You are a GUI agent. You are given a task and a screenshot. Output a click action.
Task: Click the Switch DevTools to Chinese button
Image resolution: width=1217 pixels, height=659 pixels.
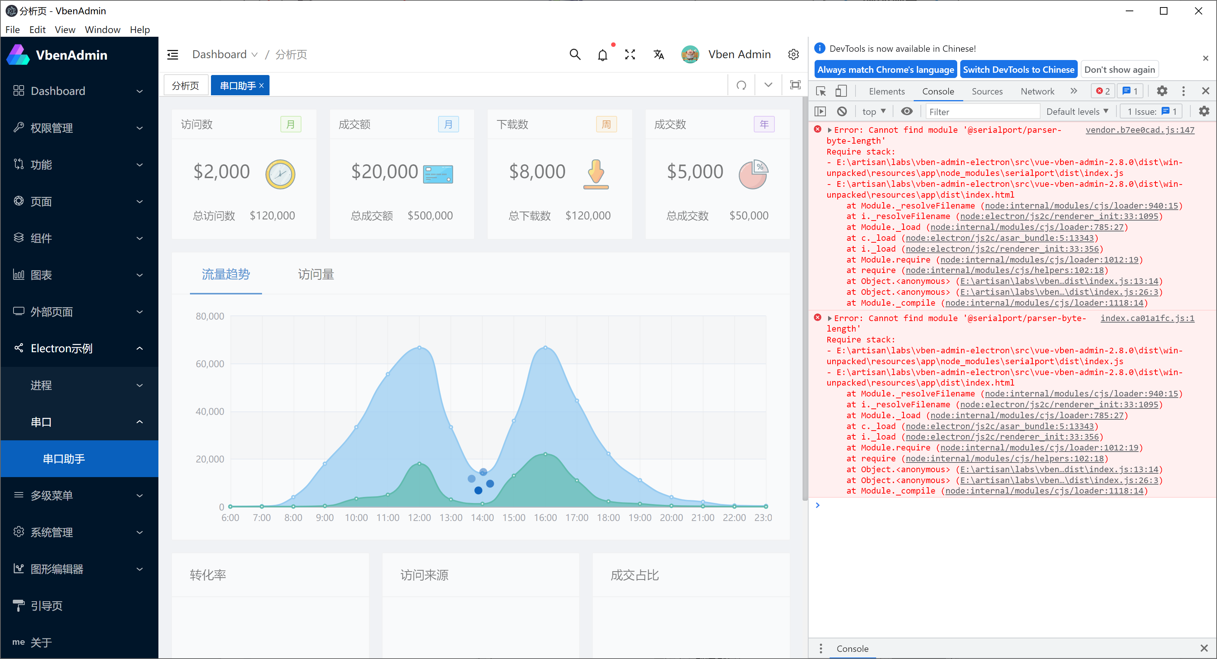click(x=1018, y=69)
